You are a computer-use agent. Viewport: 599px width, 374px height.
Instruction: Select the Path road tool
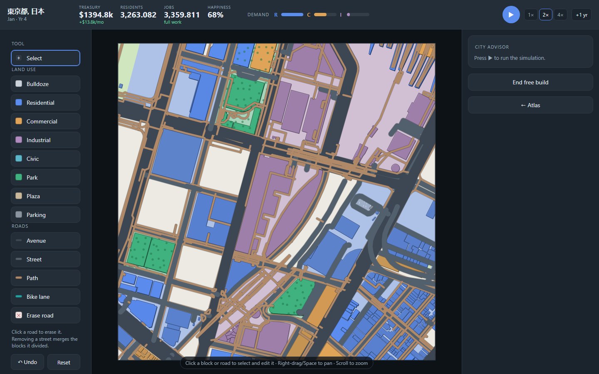click(x=45, y=278)
